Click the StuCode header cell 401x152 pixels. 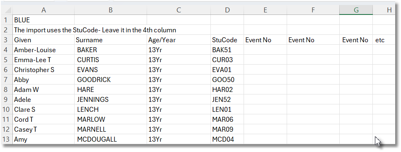click(x=227, y=40)
